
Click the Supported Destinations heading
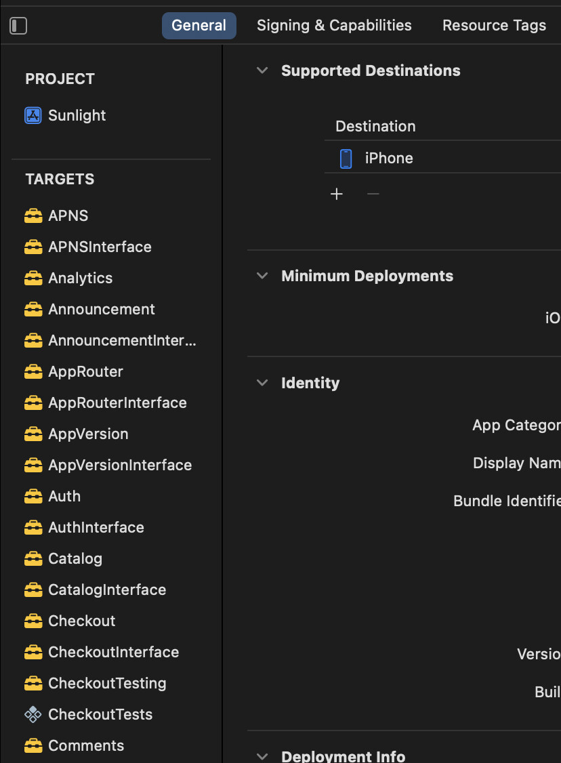click(x=371, y=70)
